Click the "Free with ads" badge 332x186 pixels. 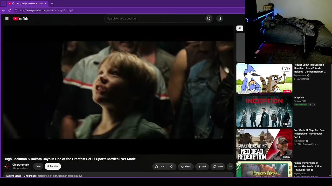301,105
